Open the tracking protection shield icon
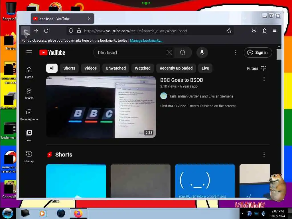Image resolution: width=292 pixels, height=219 pixels. 71,31
